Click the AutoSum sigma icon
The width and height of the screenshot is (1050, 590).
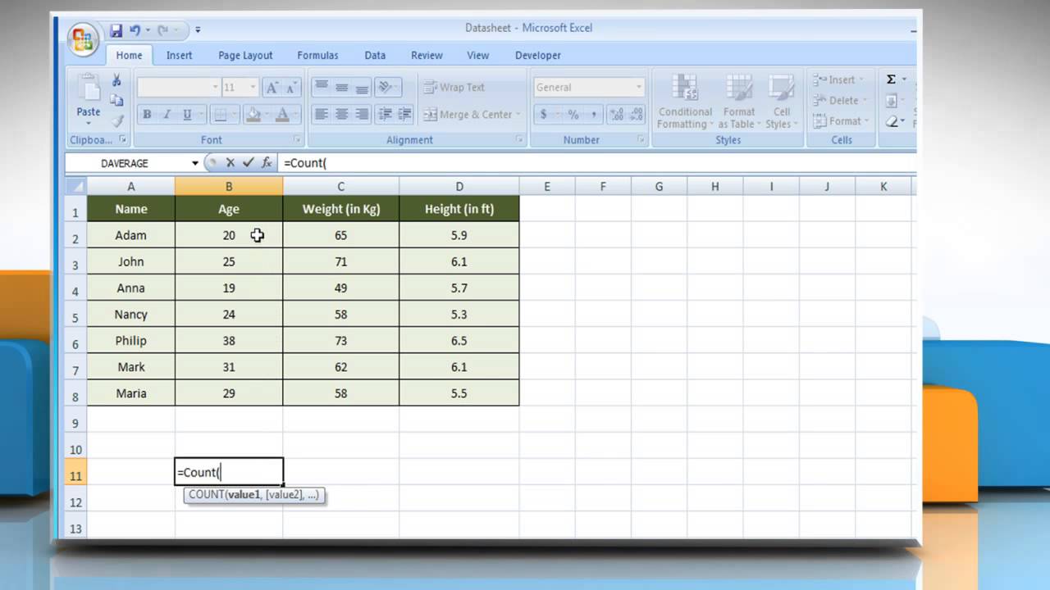(891, 79)
